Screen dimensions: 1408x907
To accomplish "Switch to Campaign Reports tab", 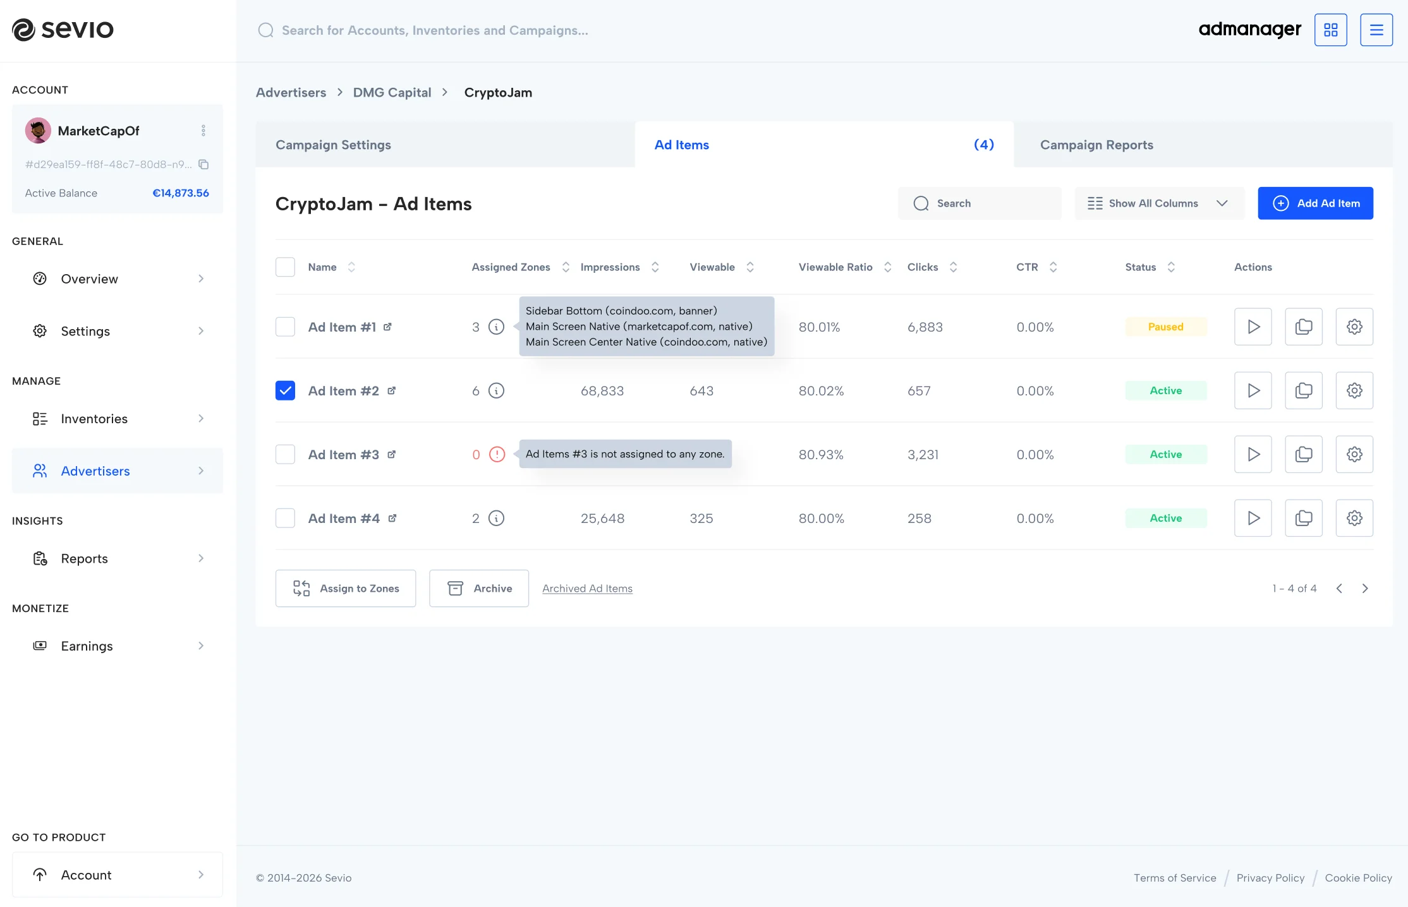I will click(x=1203, y=145).
